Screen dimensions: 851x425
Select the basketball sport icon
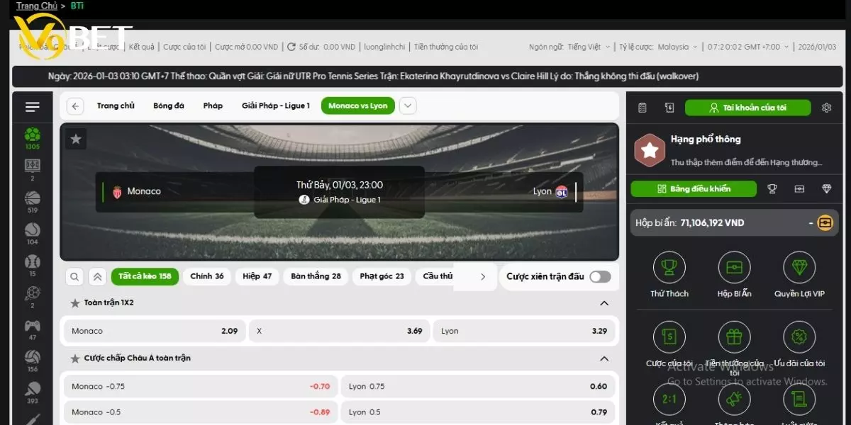33,198
